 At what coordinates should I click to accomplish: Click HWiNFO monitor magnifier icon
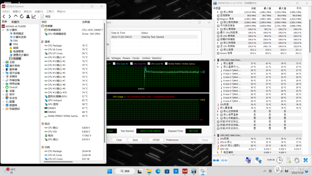(248, 160)
